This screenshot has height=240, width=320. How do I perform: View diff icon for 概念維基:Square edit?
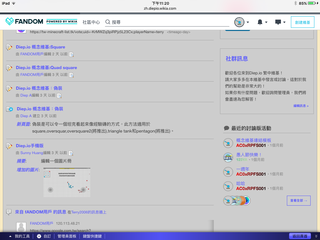[72, 54]
